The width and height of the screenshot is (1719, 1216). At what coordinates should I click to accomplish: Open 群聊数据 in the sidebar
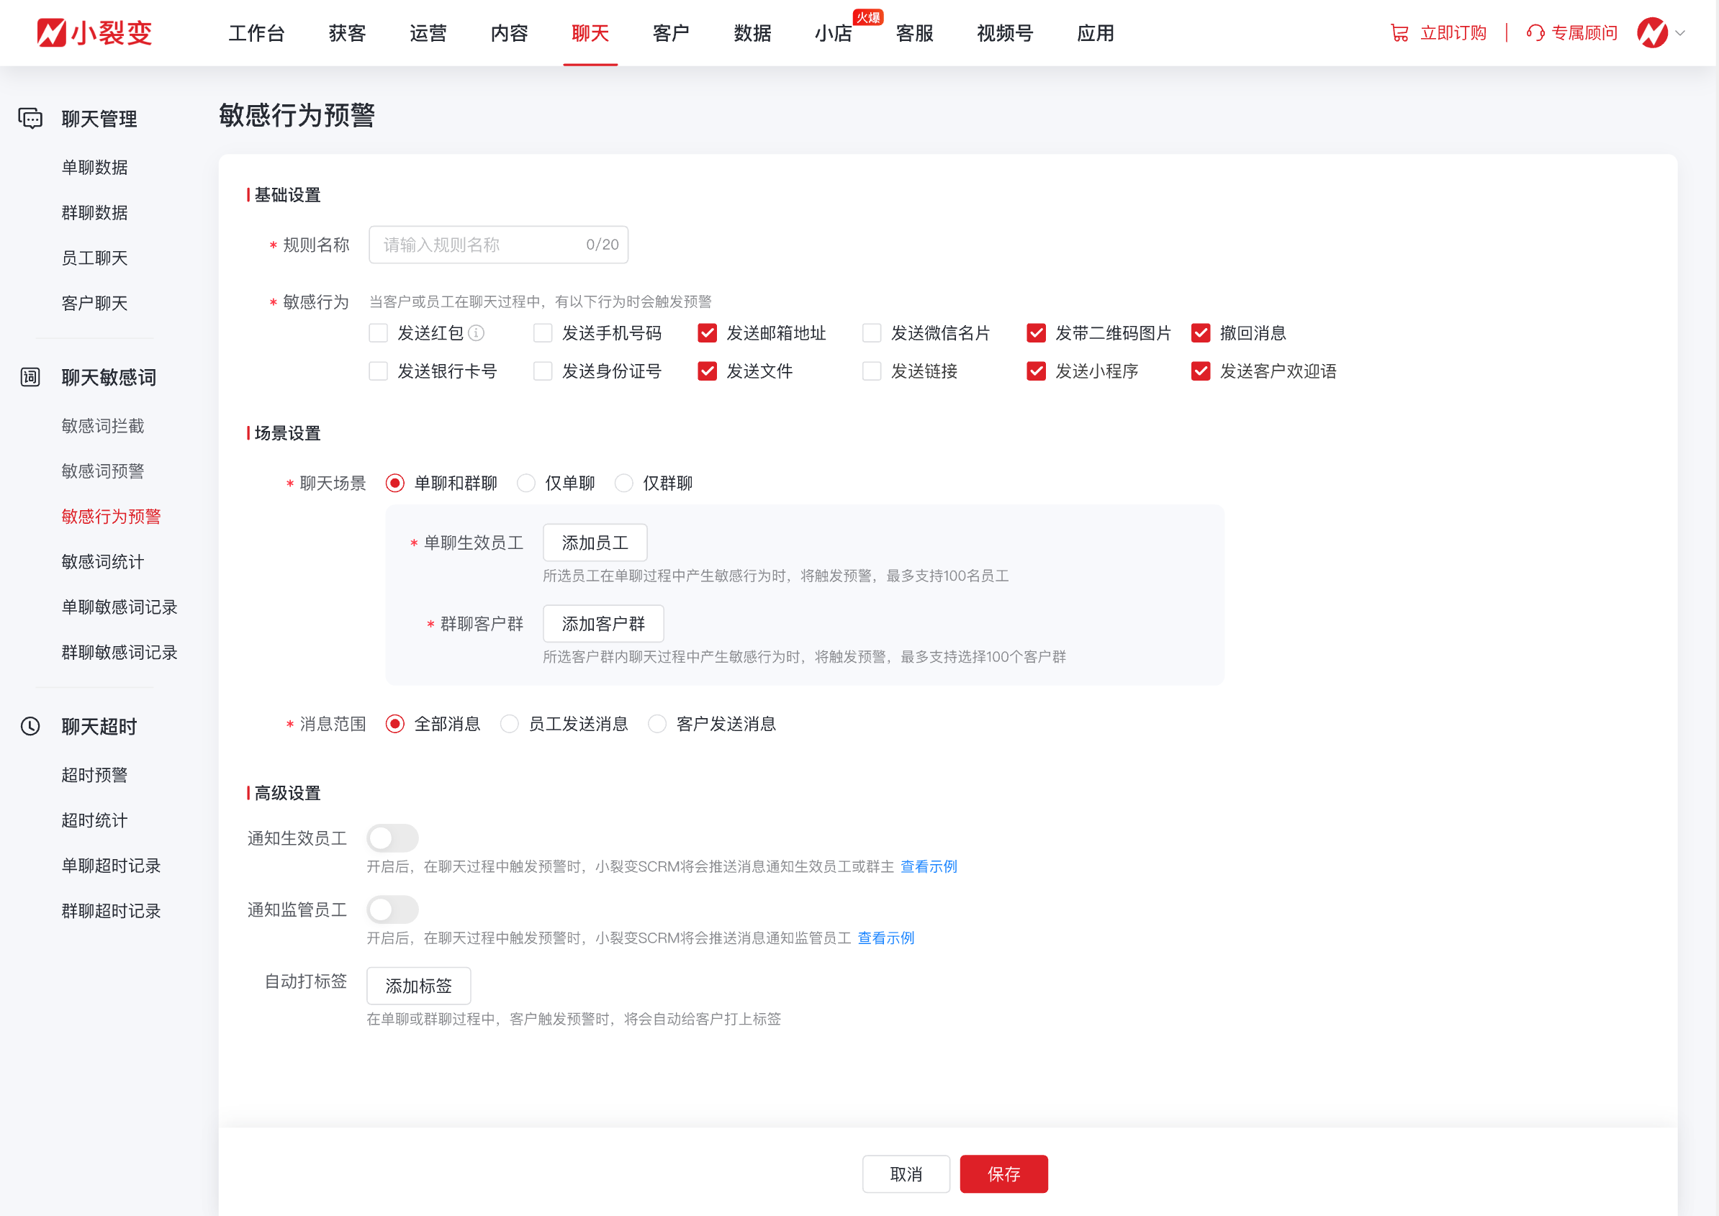tap(94, 213)
